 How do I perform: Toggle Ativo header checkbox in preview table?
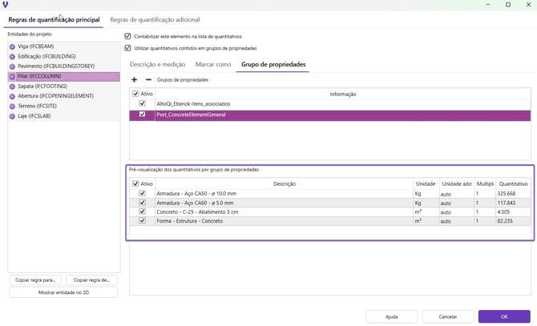tap(135, 183)
